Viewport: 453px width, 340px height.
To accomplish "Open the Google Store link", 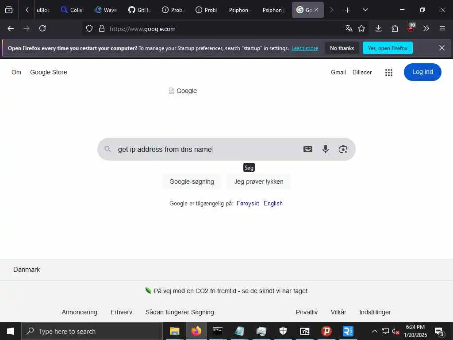I will click(x=49, y=72).
